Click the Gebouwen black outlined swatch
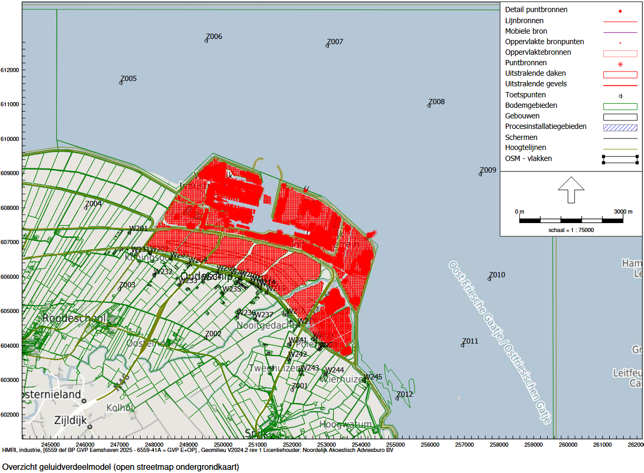Image resolution: width=644 pixels, height=473 pixels. 620,117
